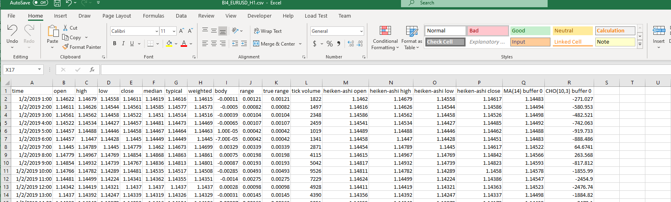Click Format Painter brush
This screenshot has width=671, height=202.
82,47
